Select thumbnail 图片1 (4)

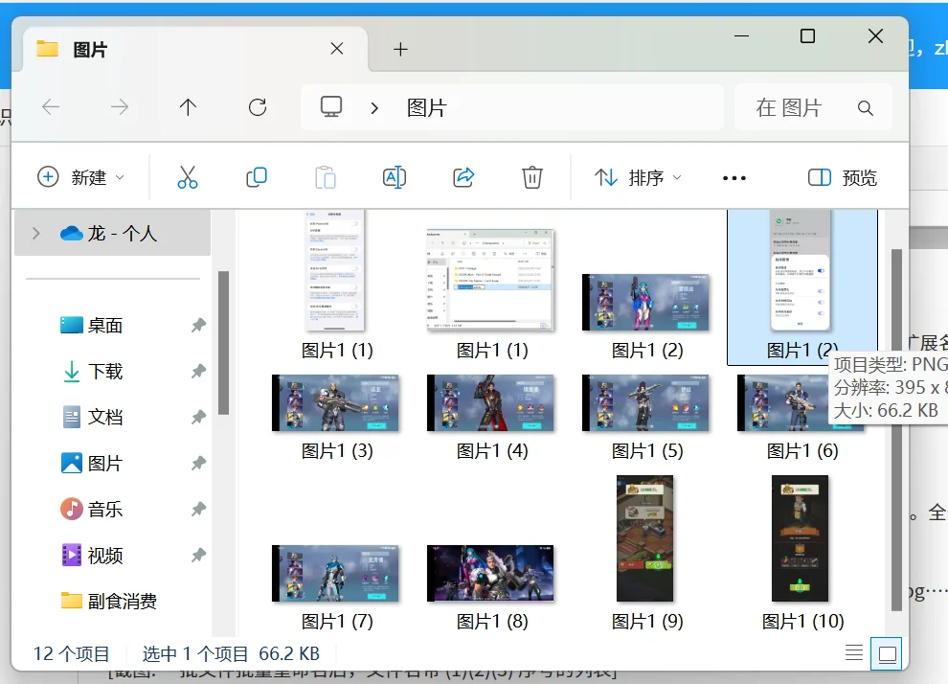pyautogui.click(x=490, y=402)
